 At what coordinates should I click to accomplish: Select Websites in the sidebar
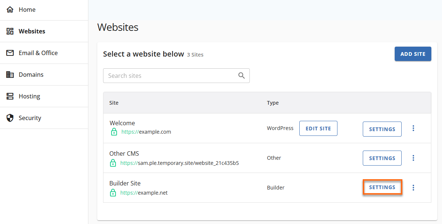coord(44,31)
